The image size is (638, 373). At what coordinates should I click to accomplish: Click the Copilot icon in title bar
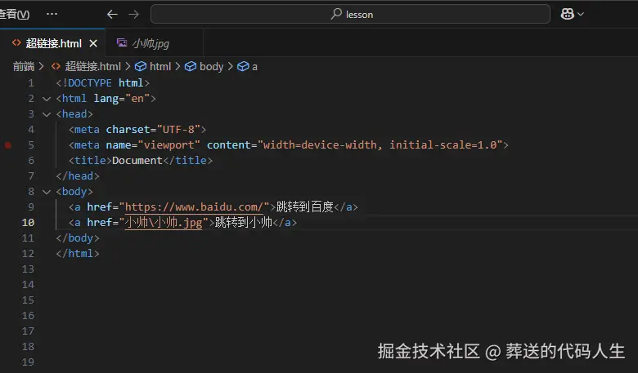coord(567,14)
